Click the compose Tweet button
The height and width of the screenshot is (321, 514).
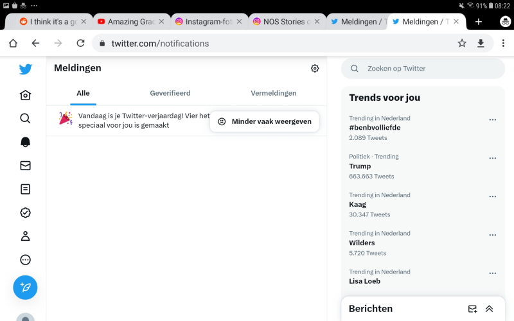(x=25, y=287)
